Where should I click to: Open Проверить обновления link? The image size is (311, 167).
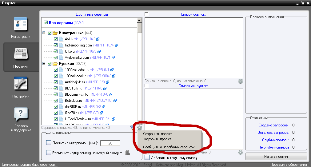(290, 165)
